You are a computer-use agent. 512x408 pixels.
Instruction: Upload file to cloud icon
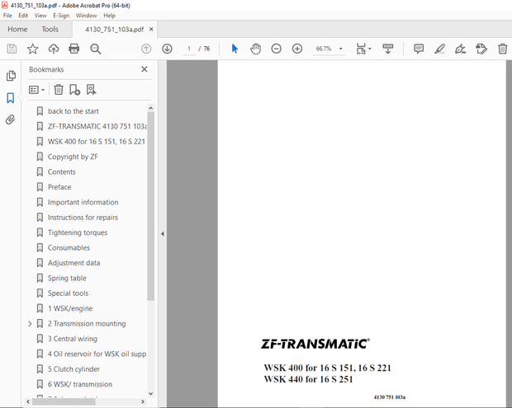point(54,49)
